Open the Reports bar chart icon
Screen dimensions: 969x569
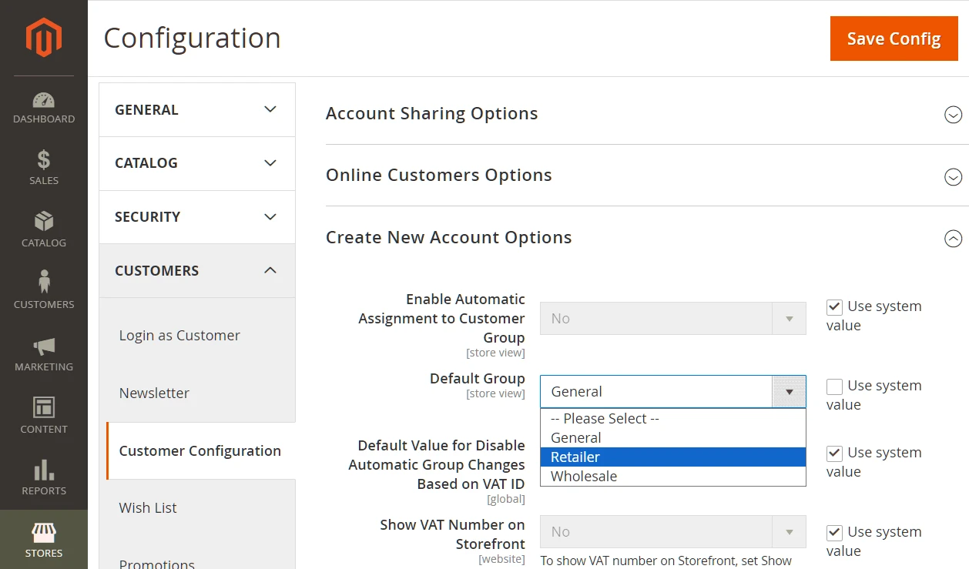pos(44,470)
